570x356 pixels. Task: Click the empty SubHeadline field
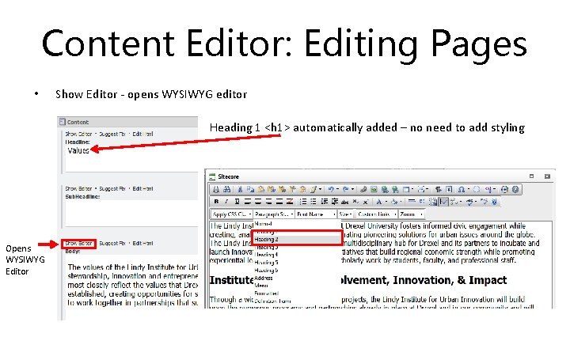click(x=131, y=213)
